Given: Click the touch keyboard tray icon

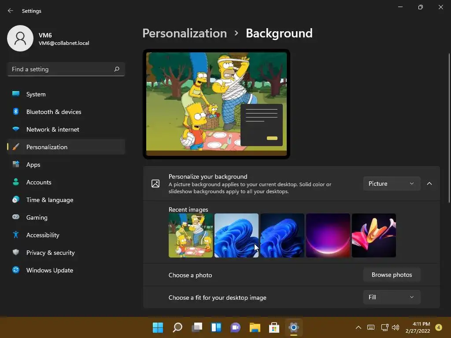Looking at the screenshot, I should [371, 327].
